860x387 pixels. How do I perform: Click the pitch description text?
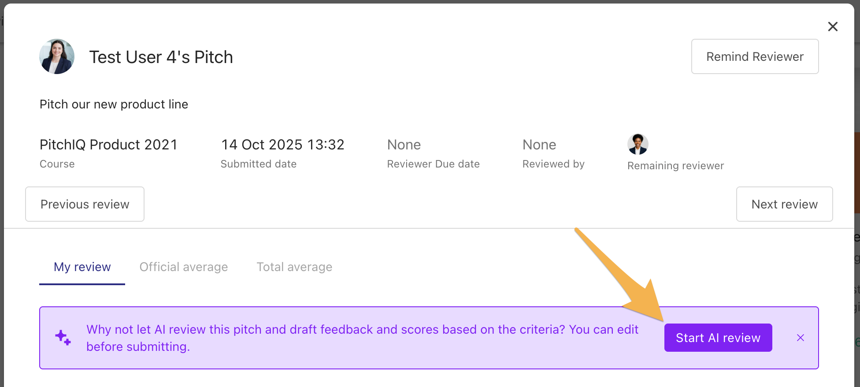click(114, 104)
